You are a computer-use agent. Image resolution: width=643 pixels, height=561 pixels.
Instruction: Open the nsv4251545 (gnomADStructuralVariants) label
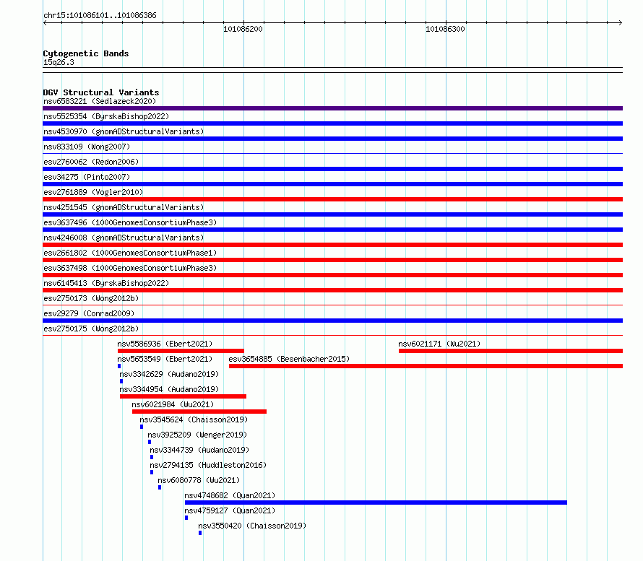click(124, 207)
